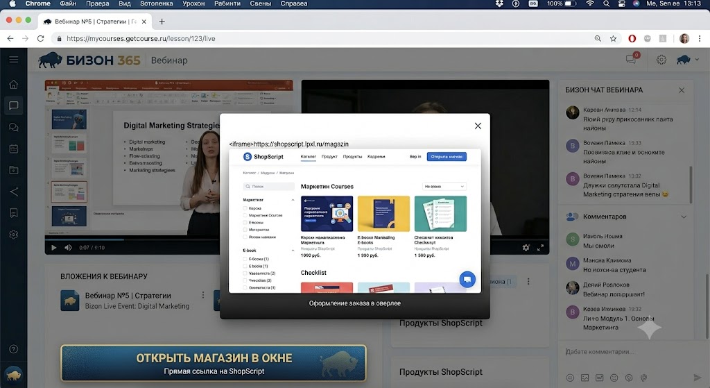This screenshot has width=710, height=388.
Task: Open the hamburger menu in left sidebar
Action: pos(14,60)
